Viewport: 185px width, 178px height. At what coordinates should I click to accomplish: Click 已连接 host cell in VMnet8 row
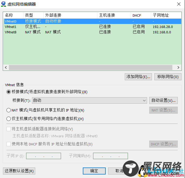click(105, 32)
